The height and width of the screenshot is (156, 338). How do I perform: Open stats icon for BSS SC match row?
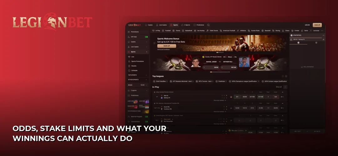(231, 97)
